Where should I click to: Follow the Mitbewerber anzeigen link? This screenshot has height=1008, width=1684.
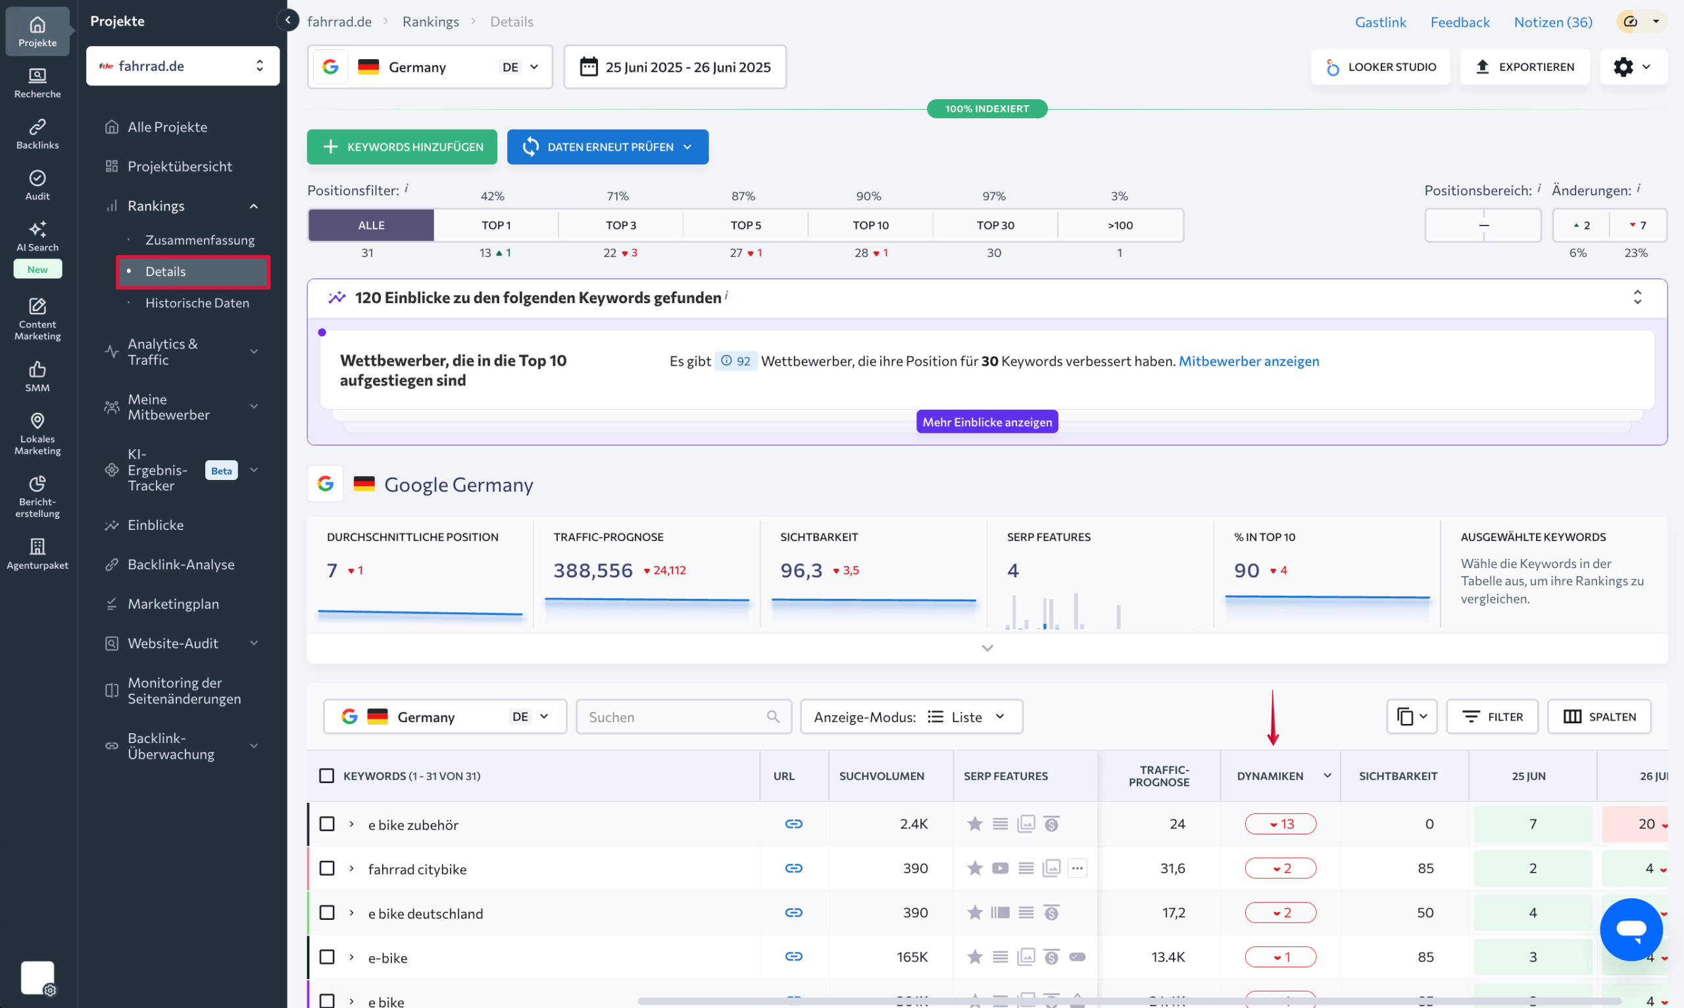point(1249,361)
